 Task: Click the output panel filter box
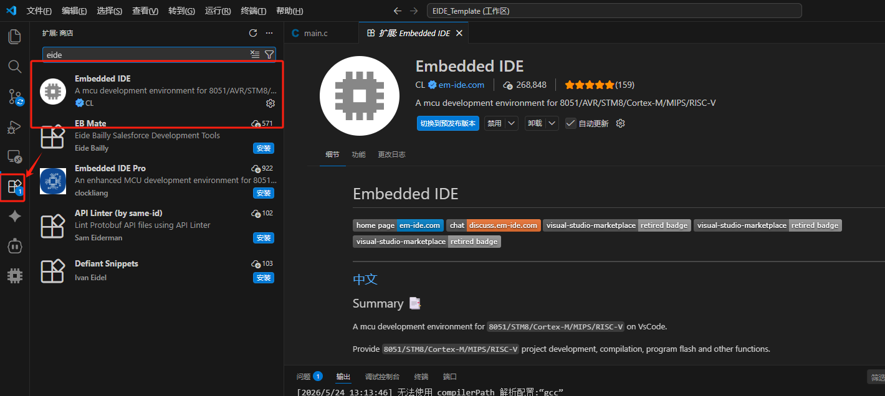tap(876, 377)
